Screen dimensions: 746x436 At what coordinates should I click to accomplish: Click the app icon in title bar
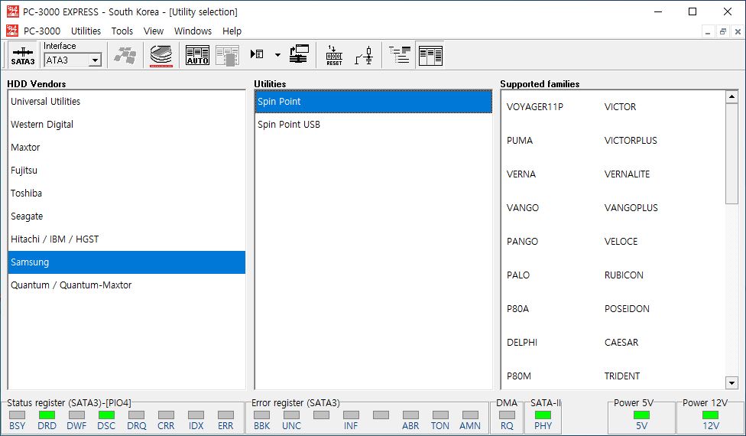(x=12, y=11)
